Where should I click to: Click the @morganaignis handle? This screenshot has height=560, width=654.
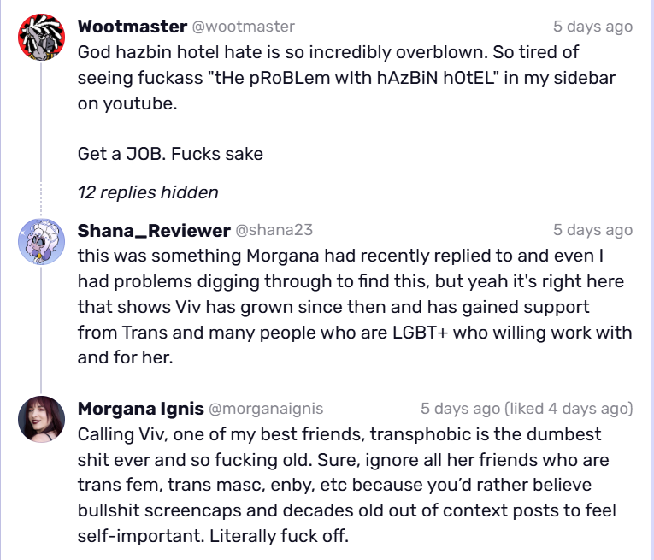[x=266, y=408]
